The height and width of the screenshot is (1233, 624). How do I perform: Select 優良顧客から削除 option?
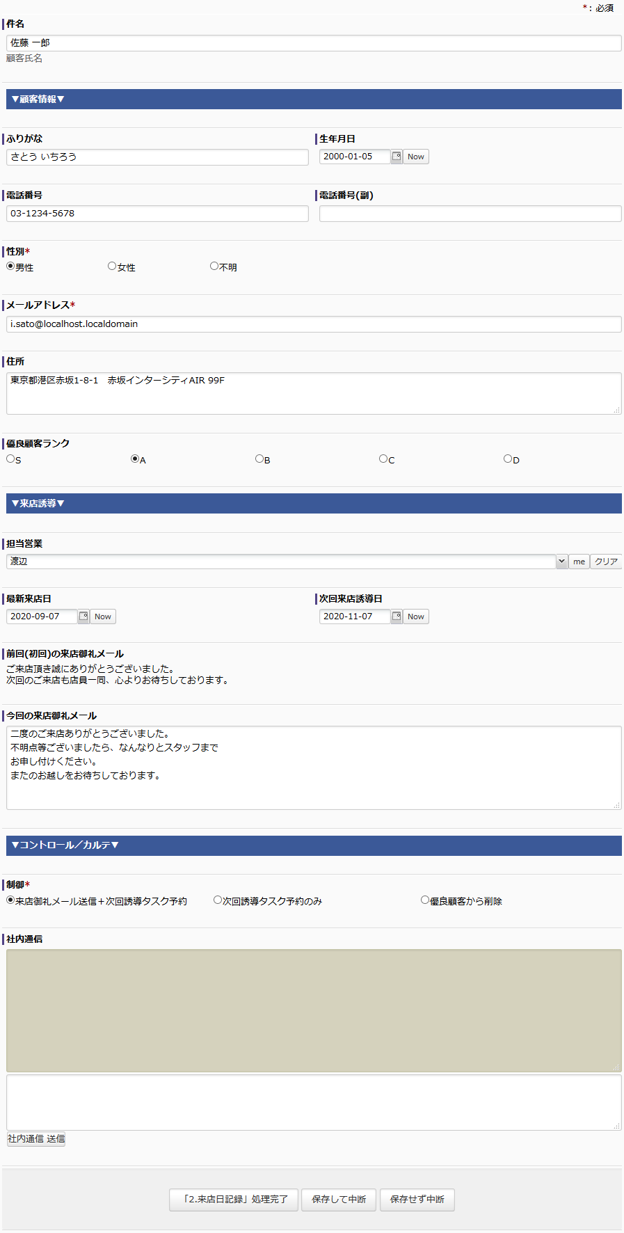(425, 900)
